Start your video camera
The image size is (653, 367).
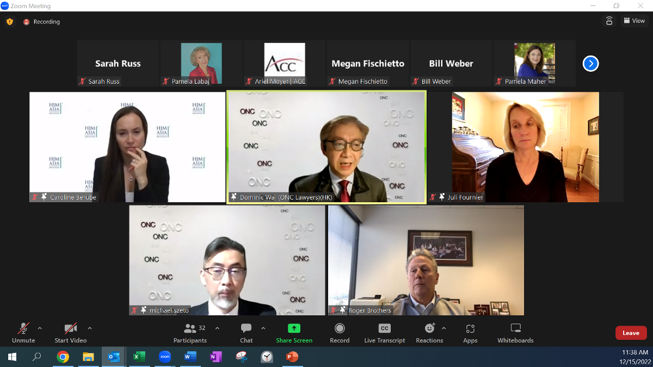pos(71,333)
